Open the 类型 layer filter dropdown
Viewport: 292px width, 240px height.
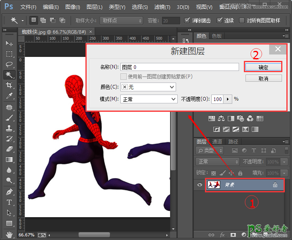pos(209,151)
